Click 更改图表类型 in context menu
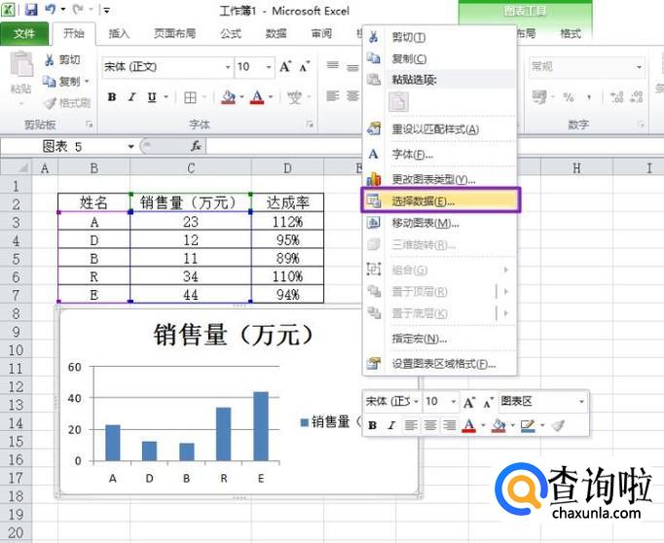The width and height of the screenshot is (664, 543). click(x=433, y=180)
